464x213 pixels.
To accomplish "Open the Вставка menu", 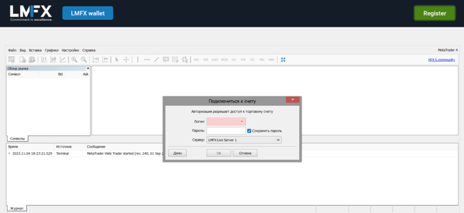I will pyautogui.click(x=35, y=50).
